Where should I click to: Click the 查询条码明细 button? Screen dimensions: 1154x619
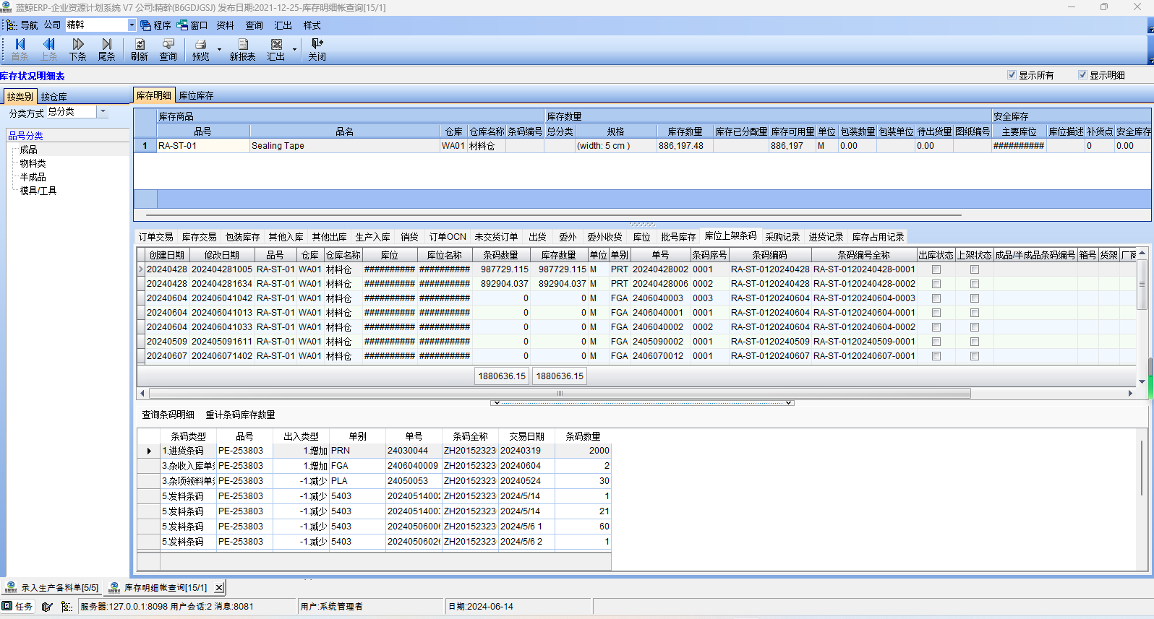point(168,415)
